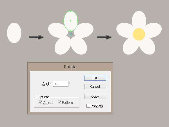Viewport: 169px width, 127px height.
Task: Click the bottom anchor point of selected petal
Action: coord(71,31)
